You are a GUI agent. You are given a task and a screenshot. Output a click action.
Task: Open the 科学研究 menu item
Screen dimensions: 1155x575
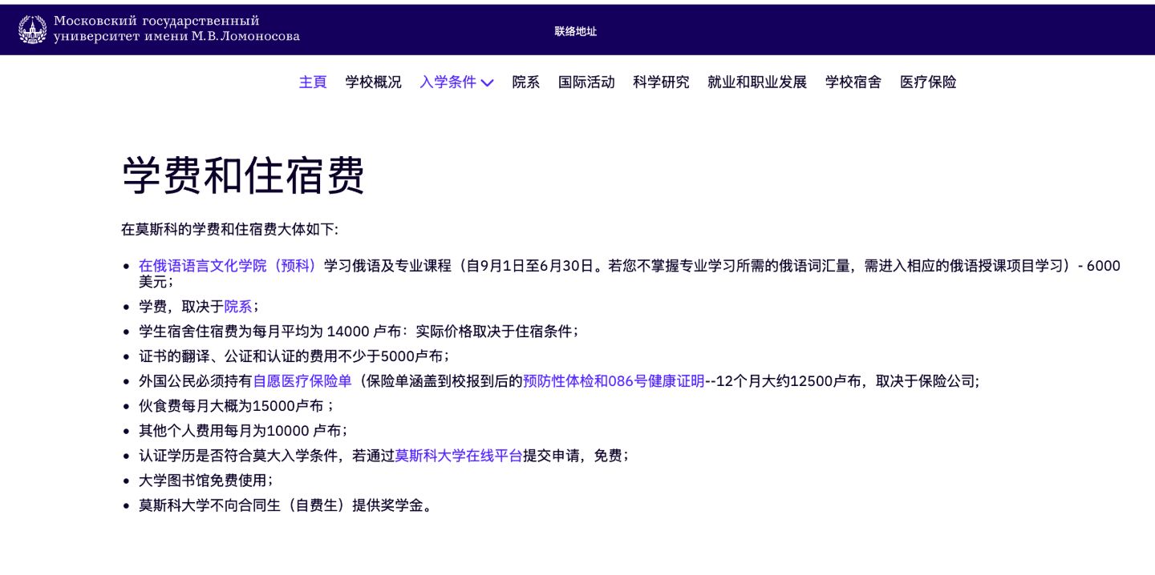click(x=661, y=82)
